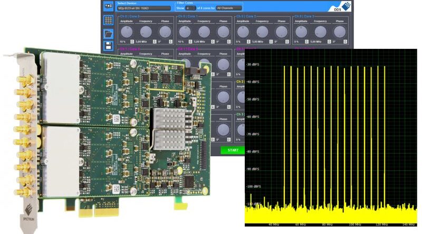Click Ch 0 Core 0 Frequency knob
Viewport: 422px width, 234px height.
pos(145,31)
